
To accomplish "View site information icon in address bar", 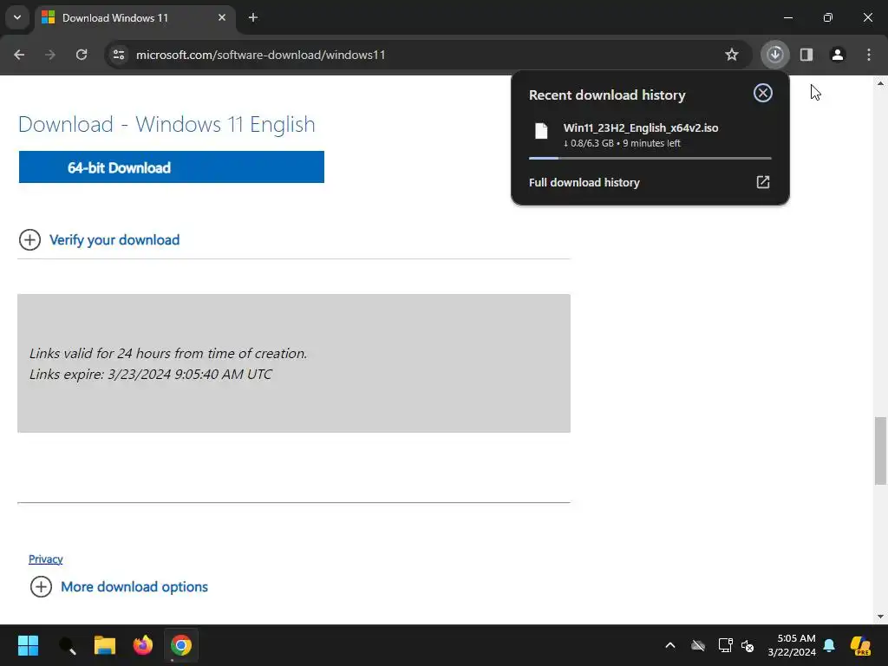I will 119,55.
